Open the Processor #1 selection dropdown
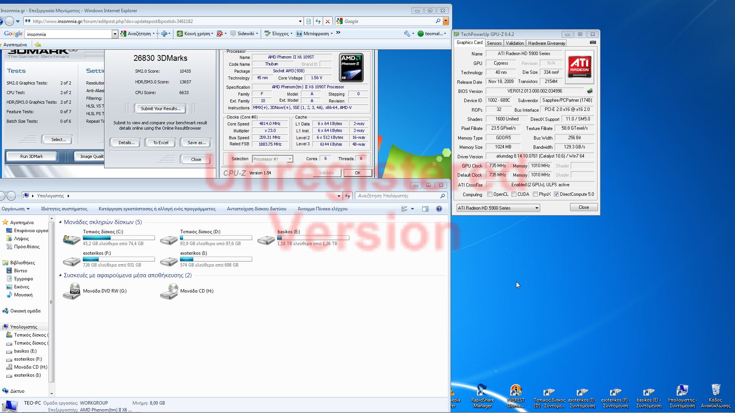The height and width of the screenshot is (413, 735). 273,159
